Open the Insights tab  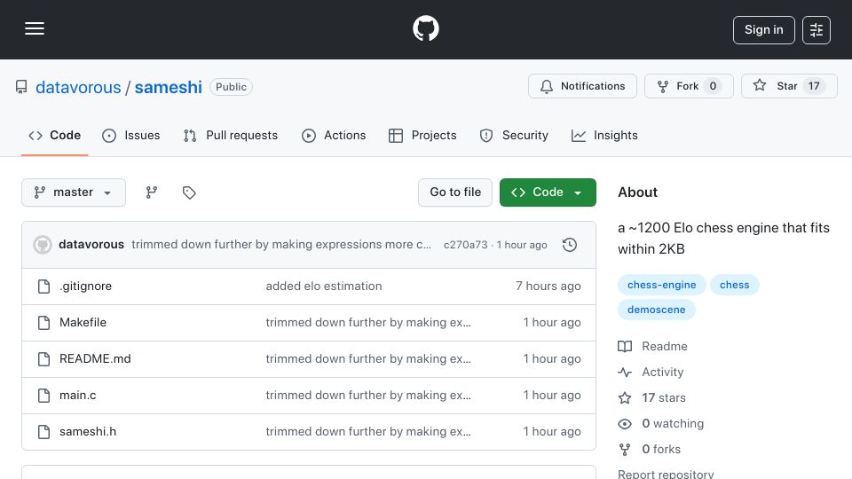(604, 135)
